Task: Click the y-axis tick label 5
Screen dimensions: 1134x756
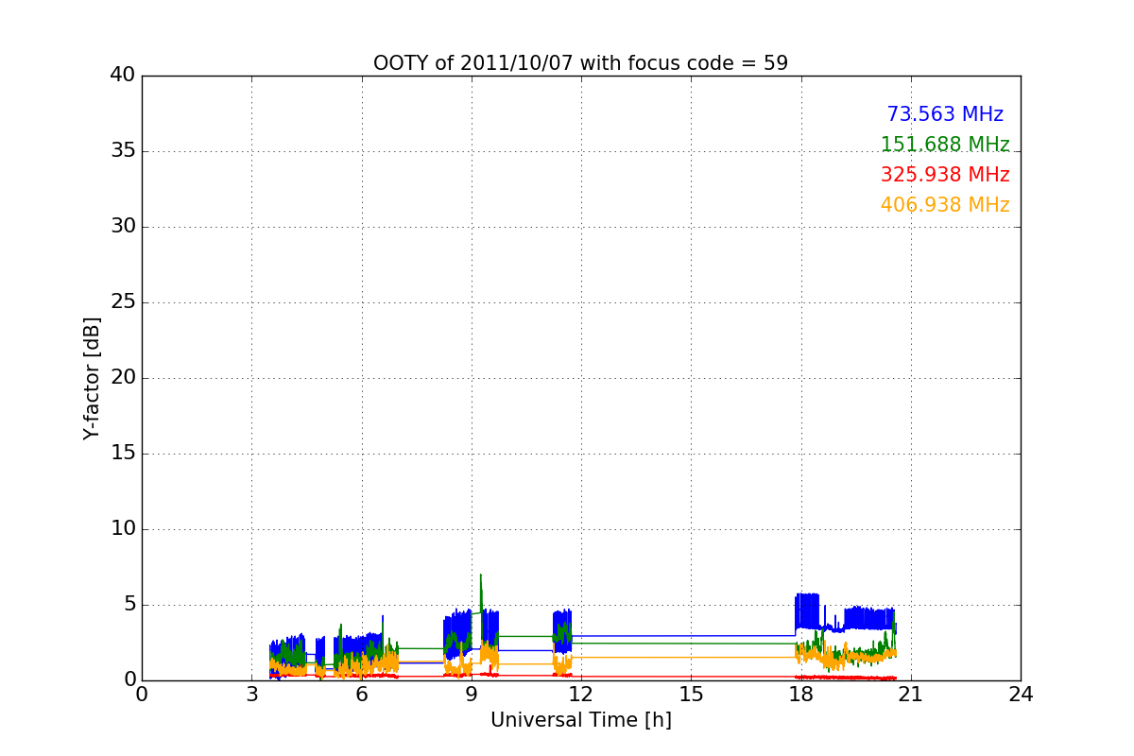Action: pos(129,605)
